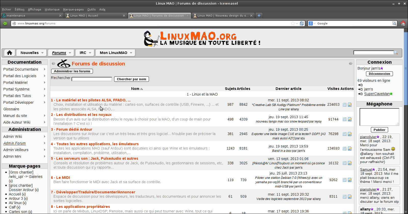Expand the Portail des Logiciels submenu arrow

[x=45, y=76]
